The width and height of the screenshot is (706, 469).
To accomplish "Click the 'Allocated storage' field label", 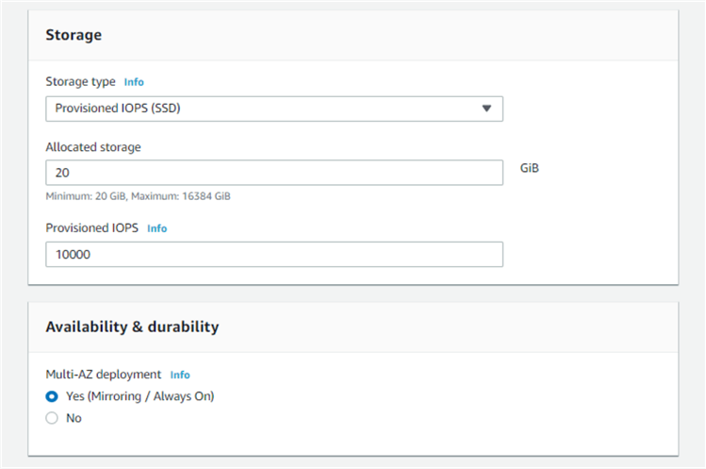I will click(93, 147).
